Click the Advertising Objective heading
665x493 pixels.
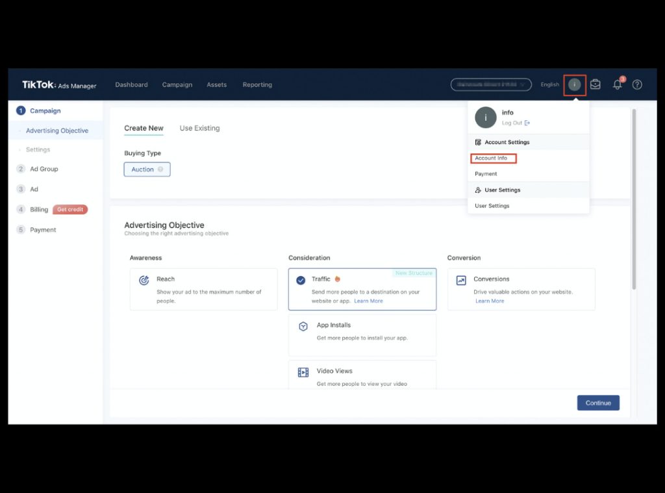click(164, 225)
